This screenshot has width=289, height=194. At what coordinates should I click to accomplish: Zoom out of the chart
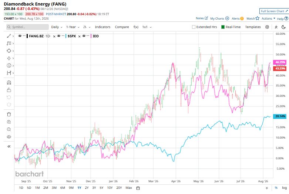click(9, 129)
